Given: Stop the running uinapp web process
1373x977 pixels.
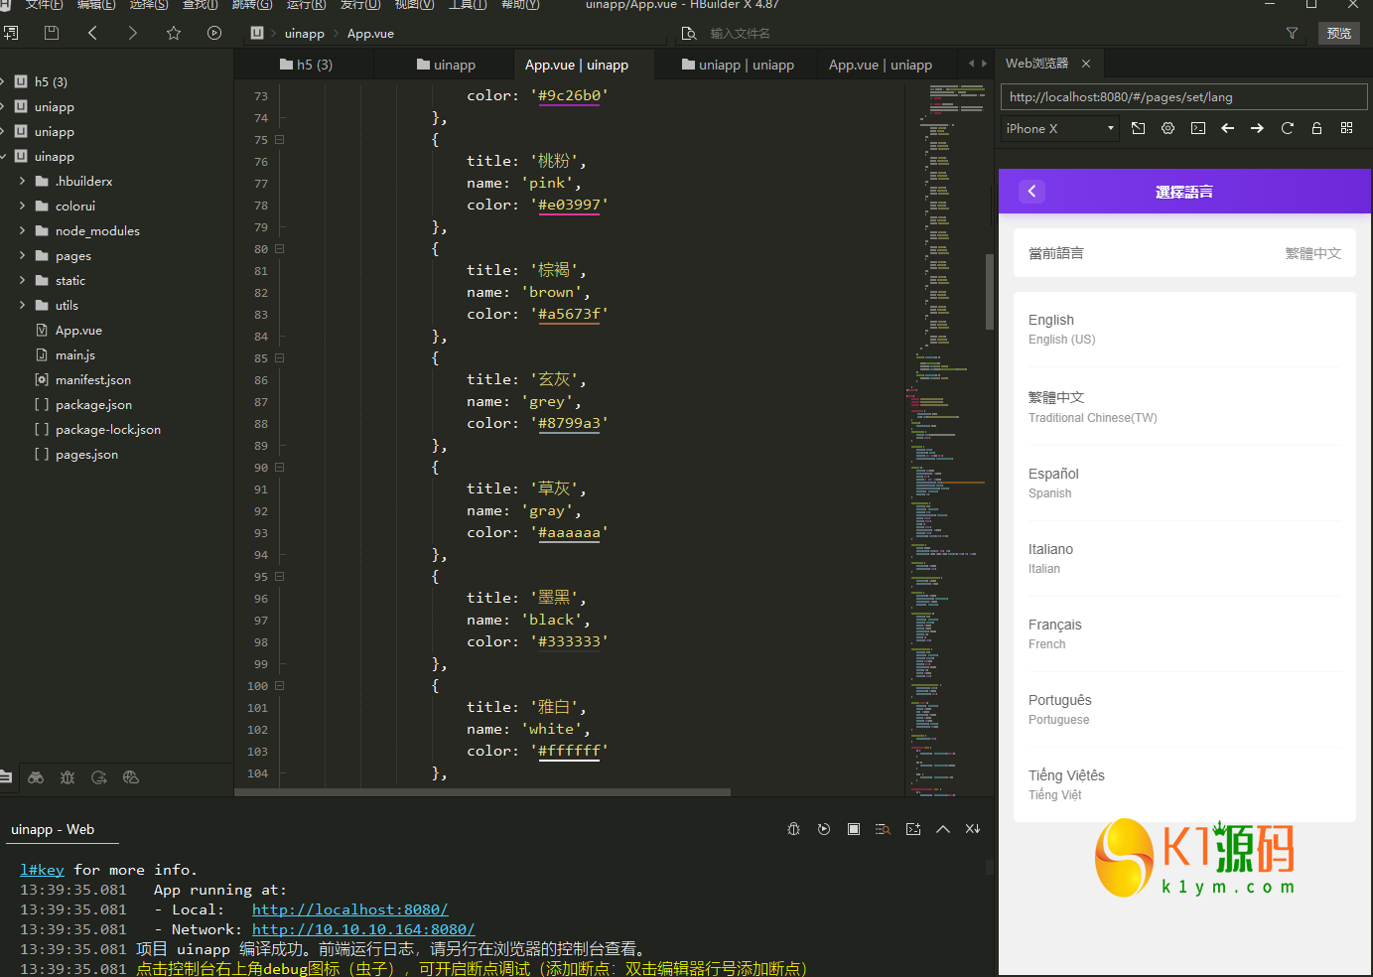Looking at the screenshot, I should pyautogui.click(x=854, y=829).
